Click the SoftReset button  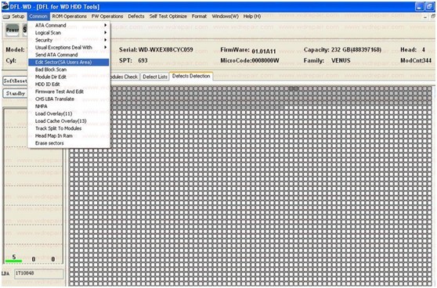[x=15, y=81]
